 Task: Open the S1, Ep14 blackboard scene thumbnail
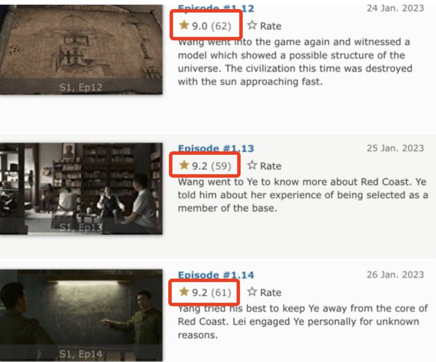(x=81, y=315)
